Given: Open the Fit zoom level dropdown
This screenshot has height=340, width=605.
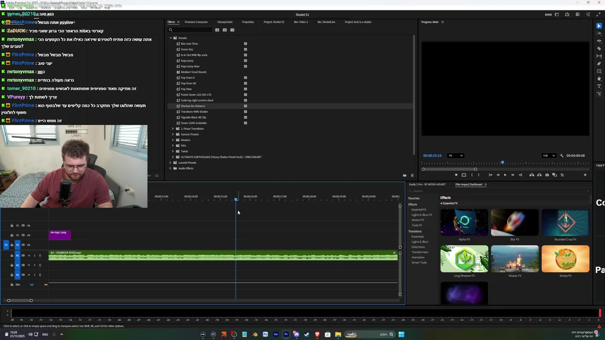Looking at the screenshot, I should pyautogui.click(x=456, y=155).
